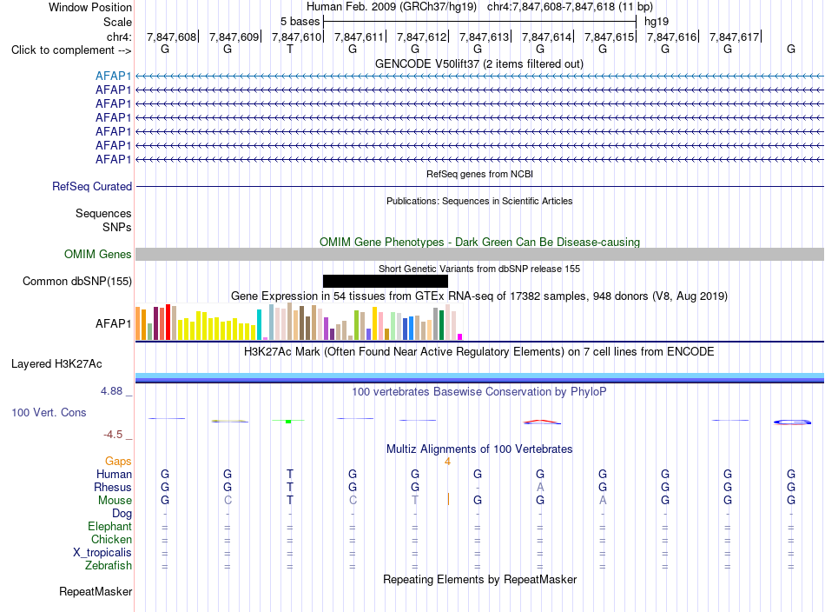The width and height of the screenshot is (825, 612).
Task: Click the "Elephant" alignment row label
Action: [109, 526]
